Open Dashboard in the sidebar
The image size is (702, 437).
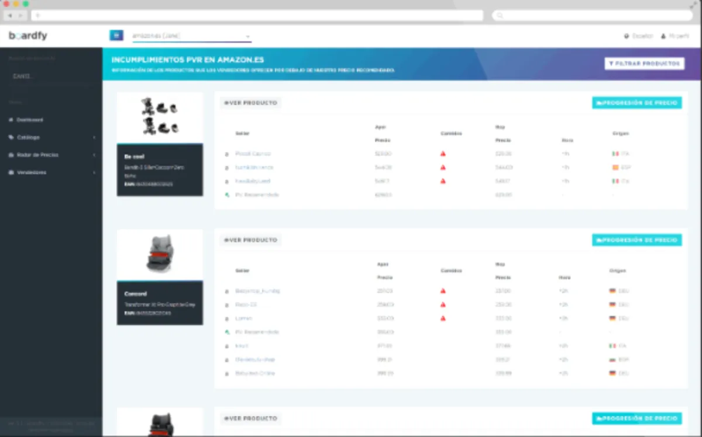pyautogui.click(x=30, y=120)
